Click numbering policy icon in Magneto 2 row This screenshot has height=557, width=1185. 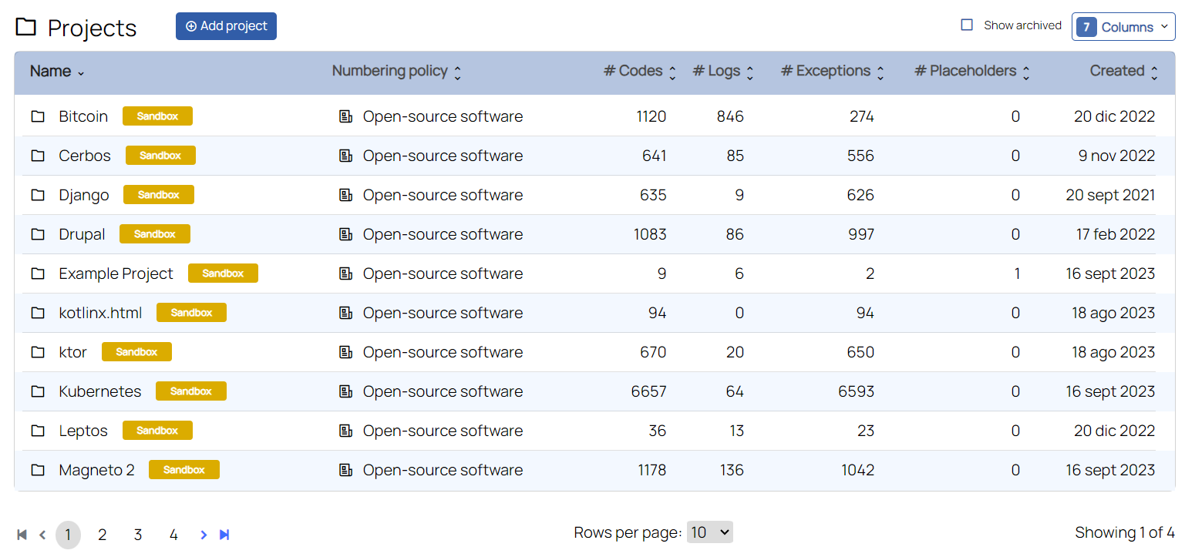click(x=346, y=470)
